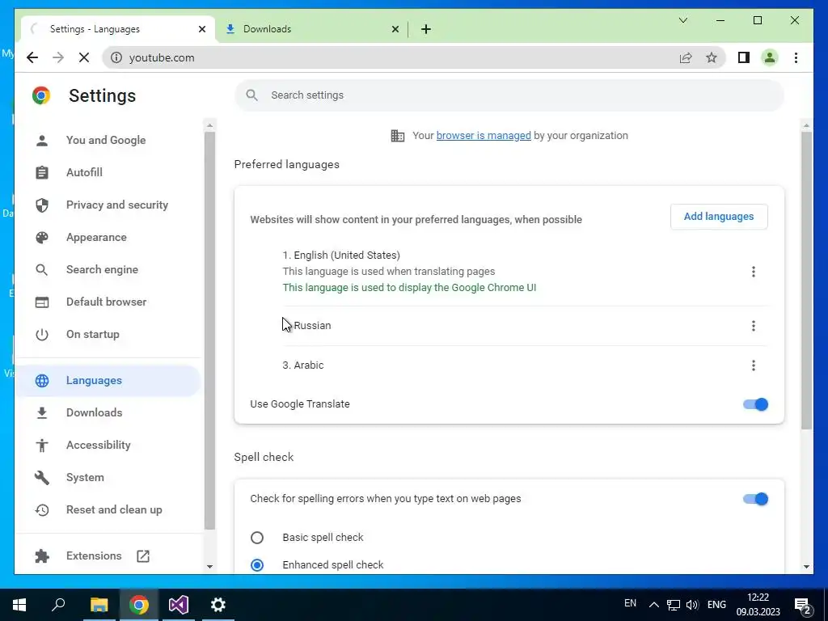828x621 pixels.
Task: Open the network tray icon
Action: pos(674,605)
